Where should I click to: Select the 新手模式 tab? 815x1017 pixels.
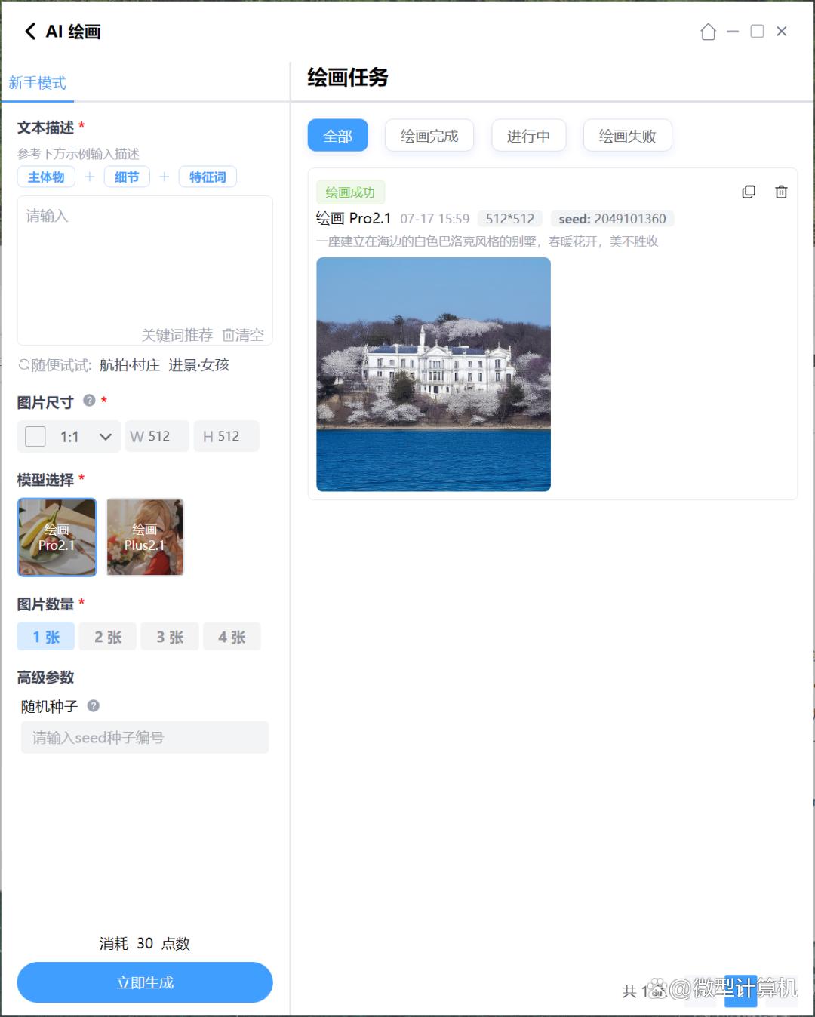click(38, 83)
